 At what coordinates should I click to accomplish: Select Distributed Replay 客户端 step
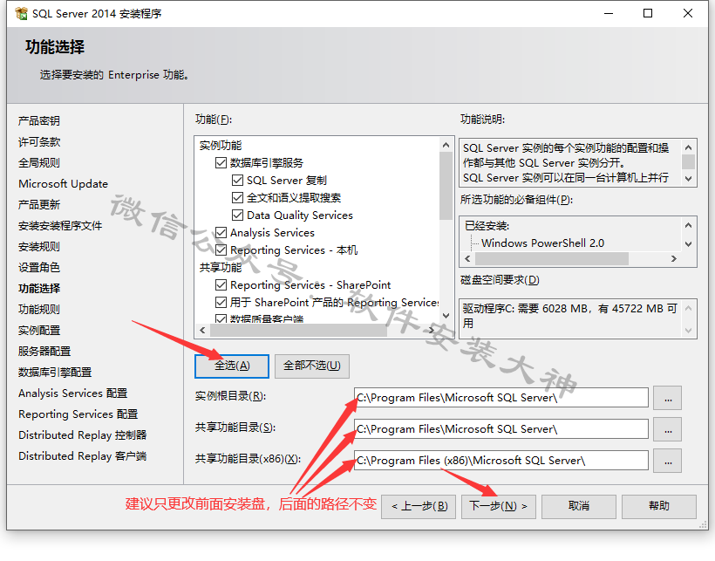(83, 456)
